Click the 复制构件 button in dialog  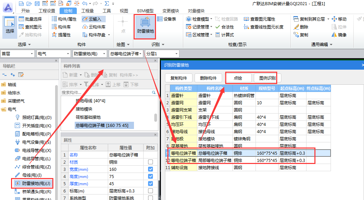click(x=179, y=78)
